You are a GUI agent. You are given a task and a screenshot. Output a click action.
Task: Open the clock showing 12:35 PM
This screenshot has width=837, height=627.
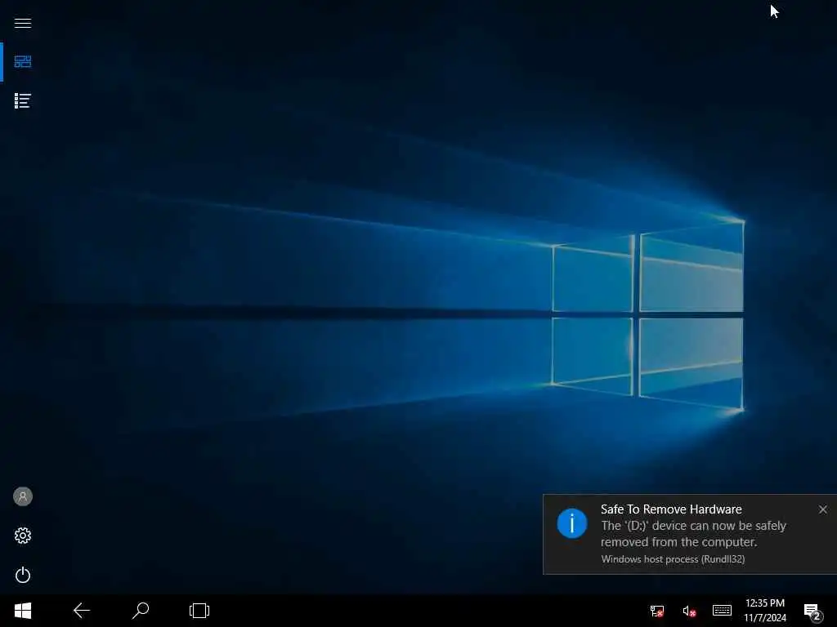click(765, 611)
